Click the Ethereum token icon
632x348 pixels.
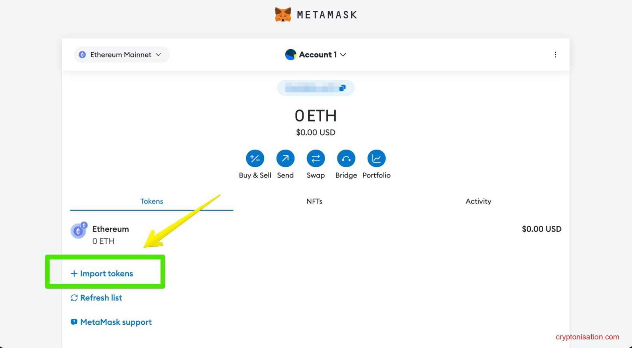coord(79,231)
